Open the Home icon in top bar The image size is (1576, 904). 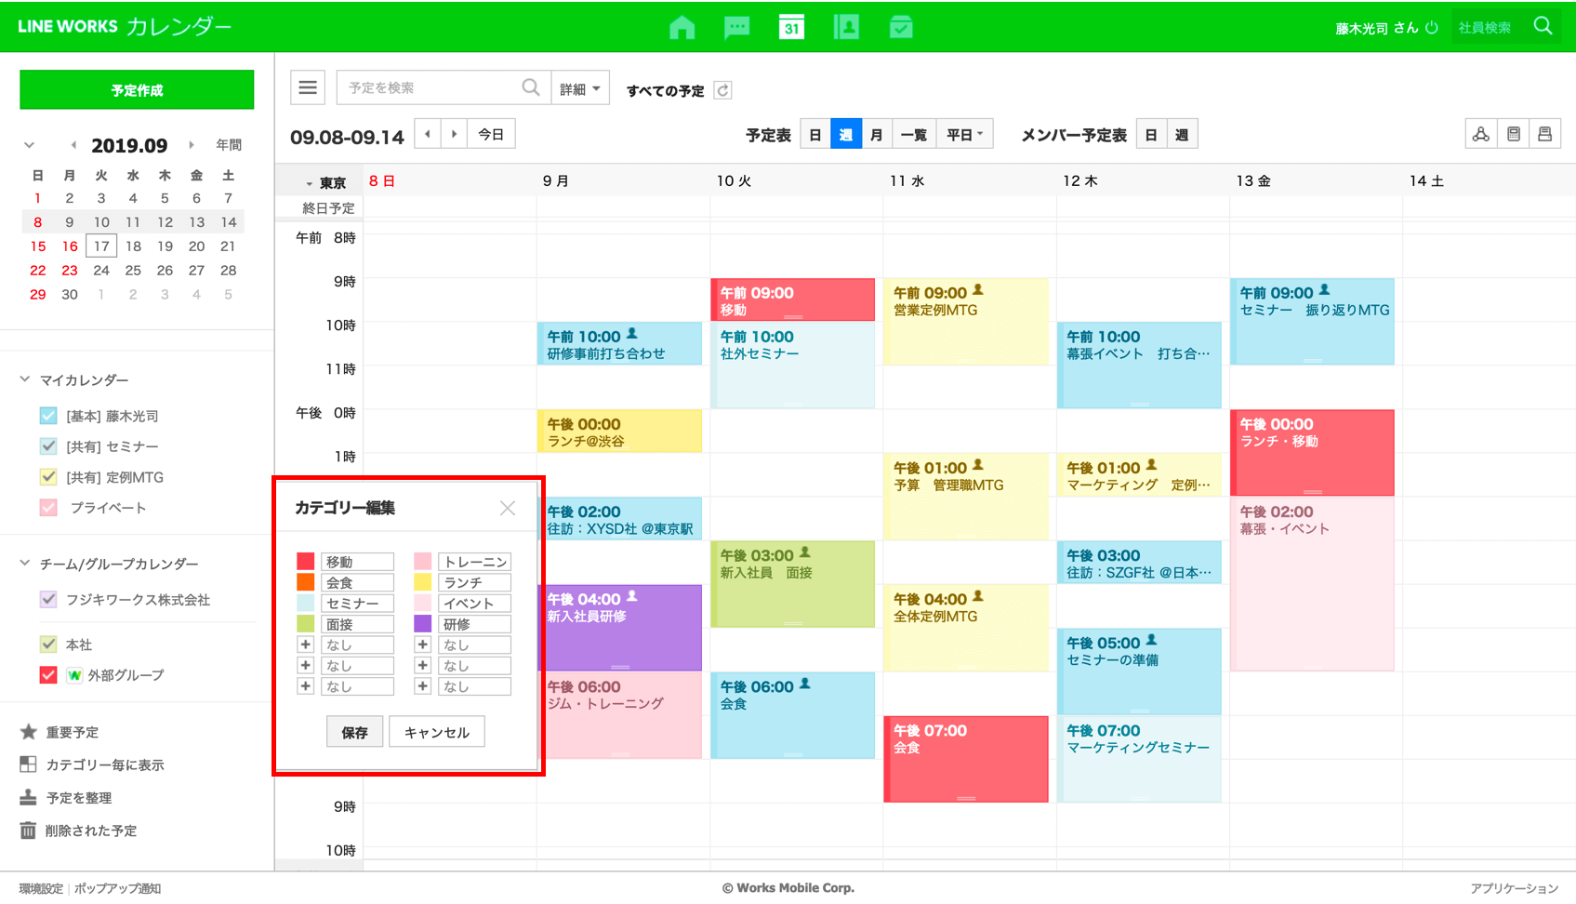pos(682,28)
